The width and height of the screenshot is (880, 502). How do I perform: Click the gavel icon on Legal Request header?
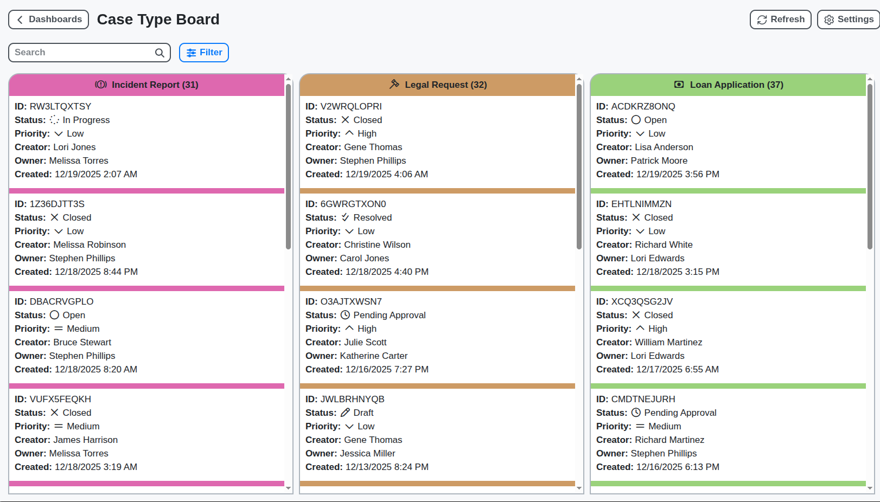394,85
